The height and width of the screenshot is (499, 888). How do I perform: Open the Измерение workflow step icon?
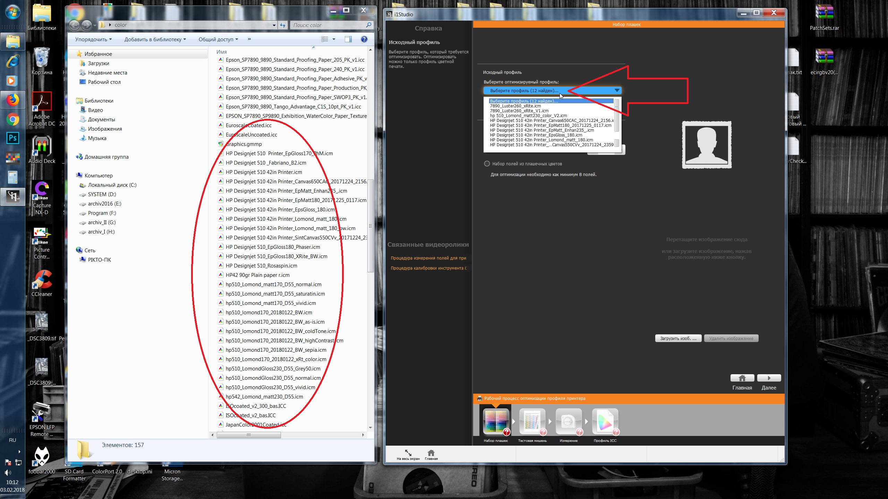point(569,421)
